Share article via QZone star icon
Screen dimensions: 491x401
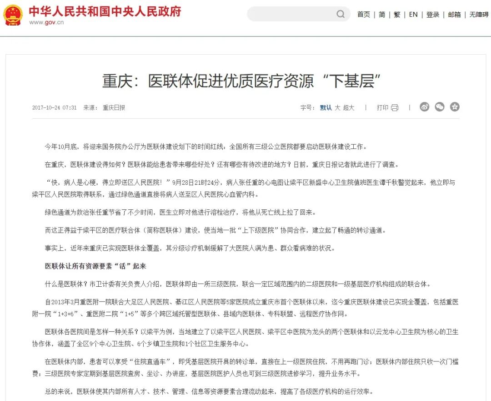(455, 107)
